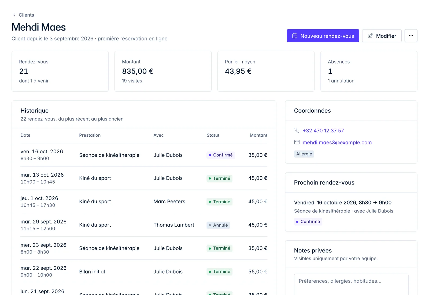Open the jeu. 1 oct. 2026 appointment

(144, 201)
